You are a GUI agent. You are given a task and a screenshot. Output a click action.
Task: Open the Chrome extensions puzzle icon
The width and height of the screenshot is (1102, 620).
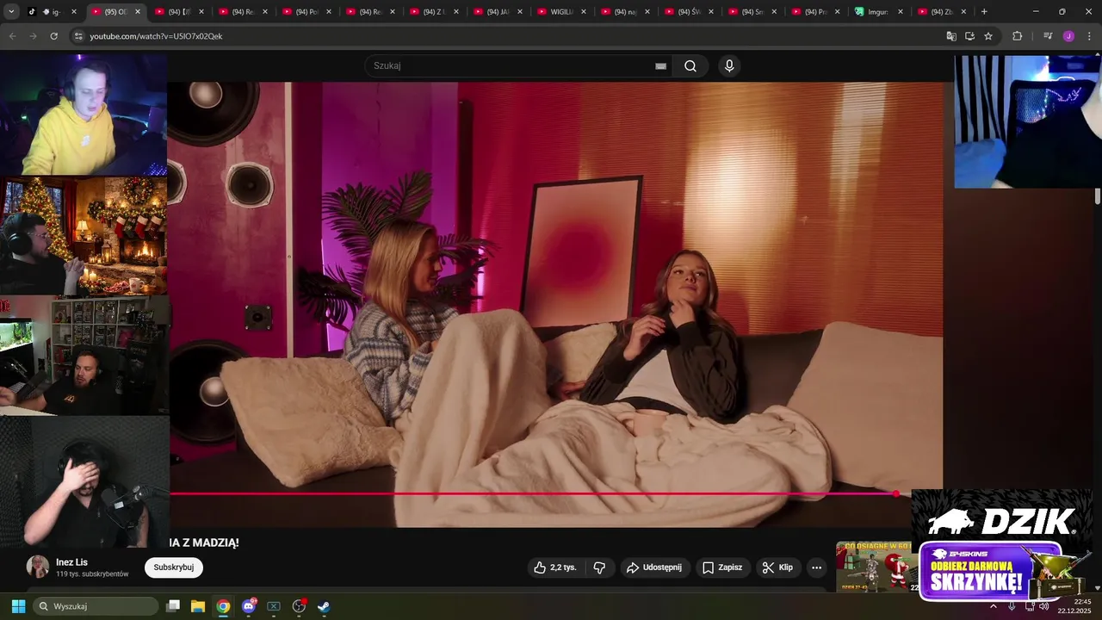click(x=1018, y=36)
